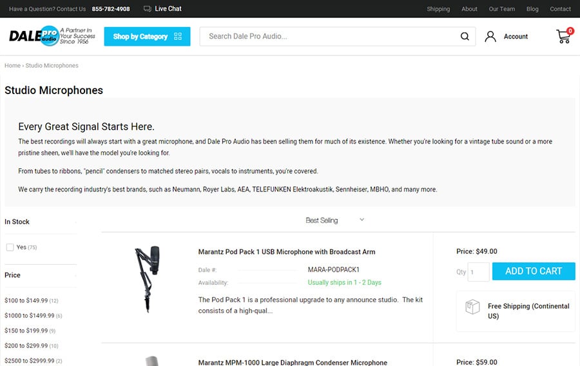Open the Contact page

[560, 9]
